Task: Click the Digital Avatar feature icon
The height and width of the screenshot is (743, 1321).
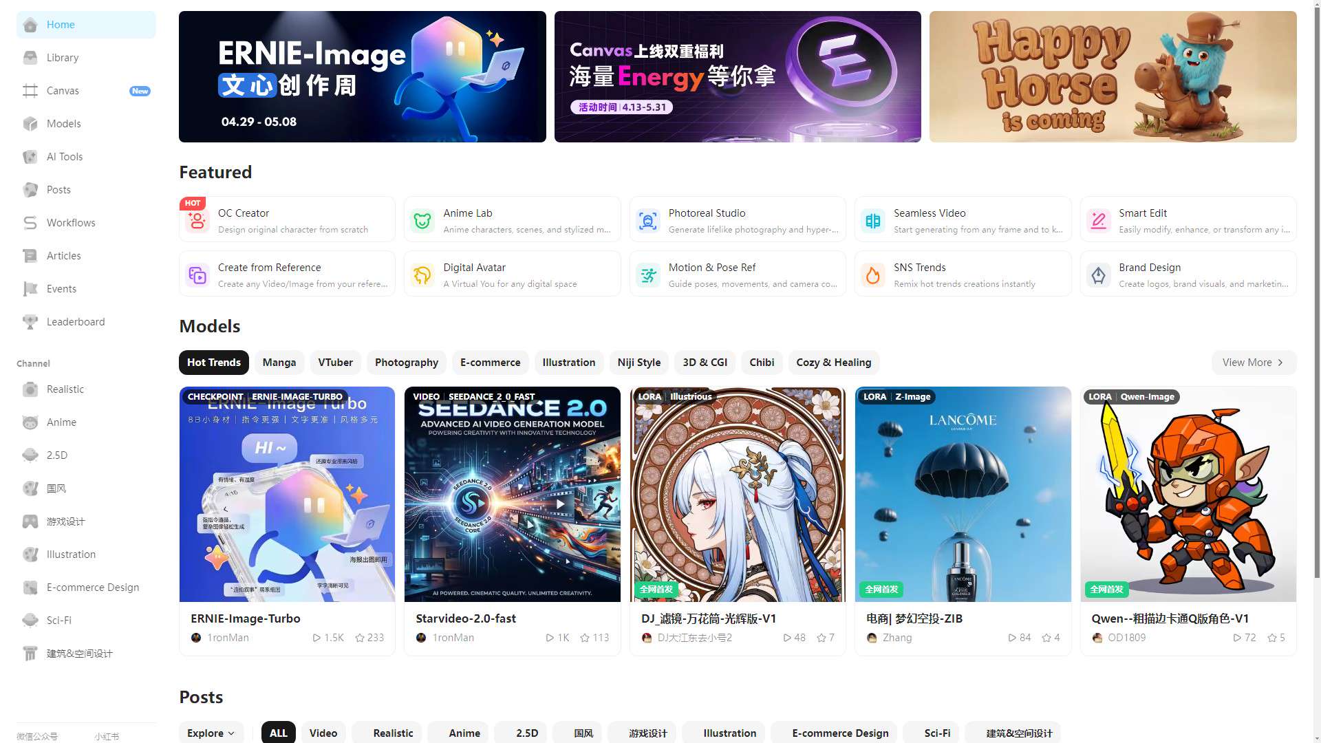Action: [422, 275]
